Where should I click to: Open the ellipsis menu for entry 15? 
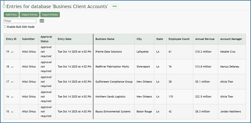pos(12,112)
